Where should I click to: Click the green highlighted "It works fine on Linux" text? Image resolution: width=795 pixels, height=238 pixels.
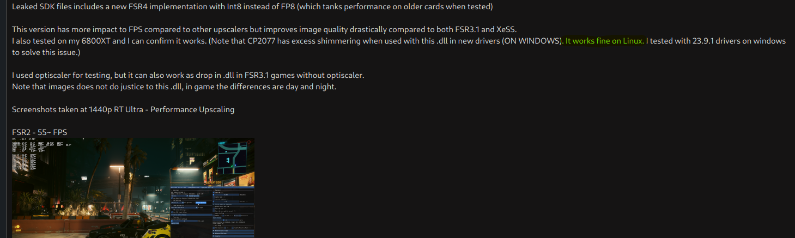point(605,41)
